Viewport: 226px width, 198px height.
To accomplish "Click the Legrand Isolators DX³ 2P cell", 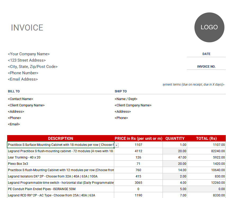I will coord(61,176).
